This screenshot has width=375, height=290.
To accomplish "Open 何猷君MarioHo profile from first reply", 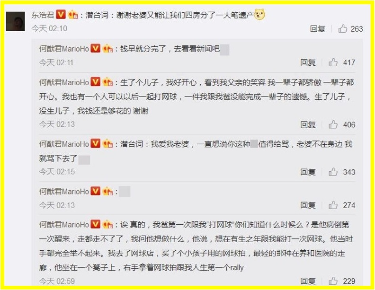I will pos(64,49).
